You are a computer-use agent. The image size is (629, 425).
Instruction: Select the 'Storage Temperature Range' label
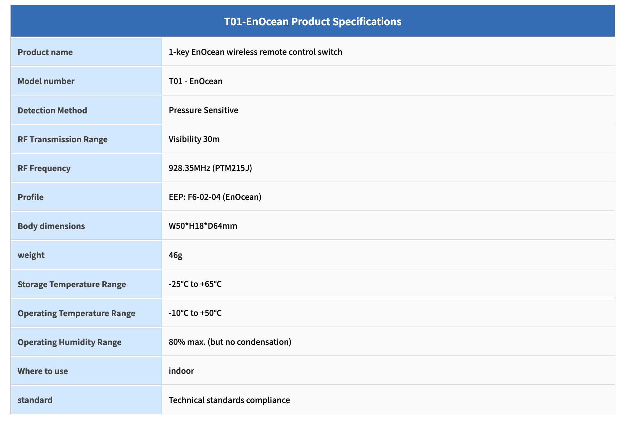pyautogui.click(x=72, y=284)
